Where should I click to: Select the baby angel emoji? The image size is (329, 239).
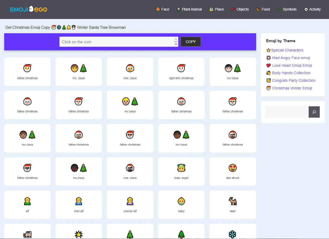pos(181,168)
